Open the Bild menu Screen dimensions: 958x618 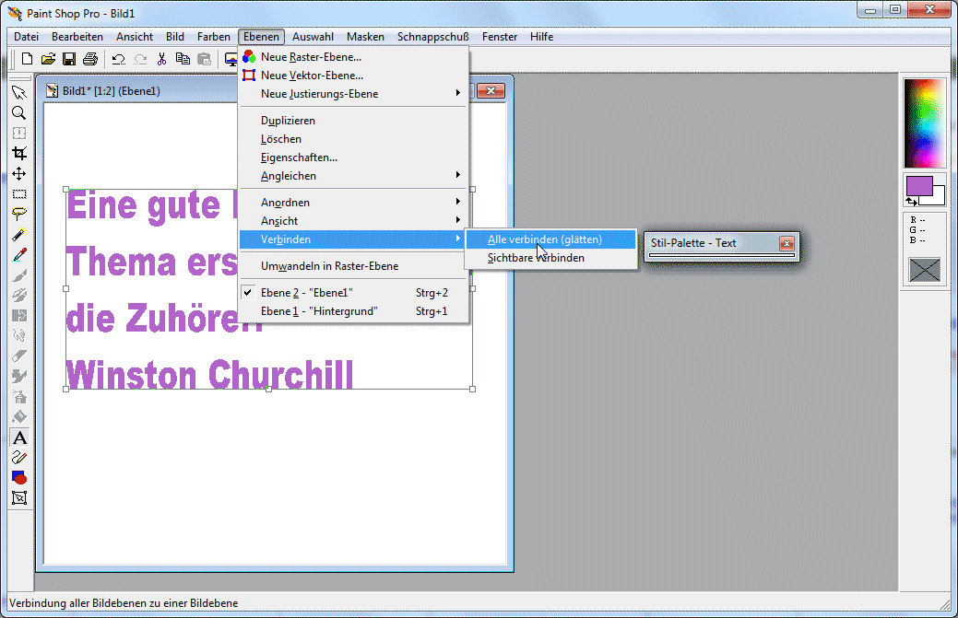(175, 37)
